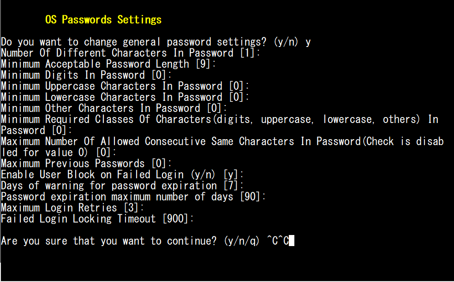Click the "Minimum Acceptable Password Length [9]" line

(x=108, y=64)
